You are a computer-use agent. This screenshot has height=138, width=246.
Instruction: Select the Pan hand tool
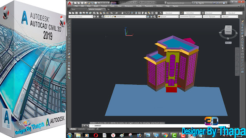coord(122,13)
